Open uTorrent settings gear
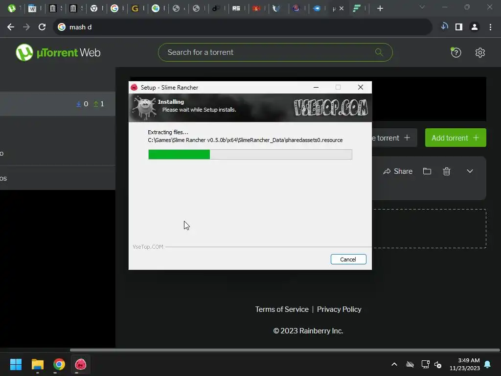 coord(480,52)
